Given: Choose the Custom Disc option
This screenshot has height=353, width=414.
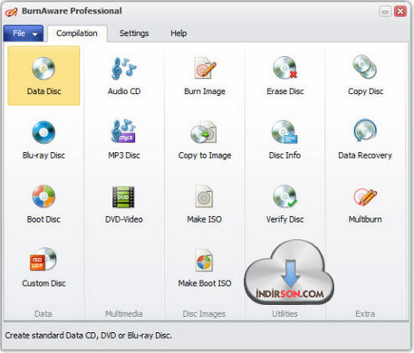Looking at the screenshot, I should pos(43,268).
